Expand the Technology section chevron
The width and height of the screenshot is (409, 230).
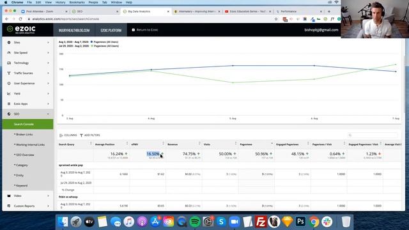[x=48, y=63]
